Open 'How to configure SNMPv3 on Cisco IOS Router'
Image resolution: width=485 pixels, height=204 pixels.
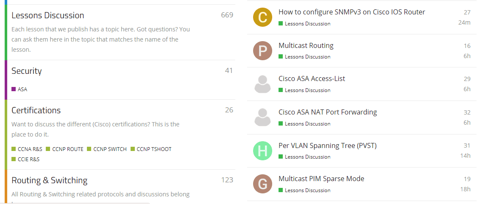tap(351, 12)
